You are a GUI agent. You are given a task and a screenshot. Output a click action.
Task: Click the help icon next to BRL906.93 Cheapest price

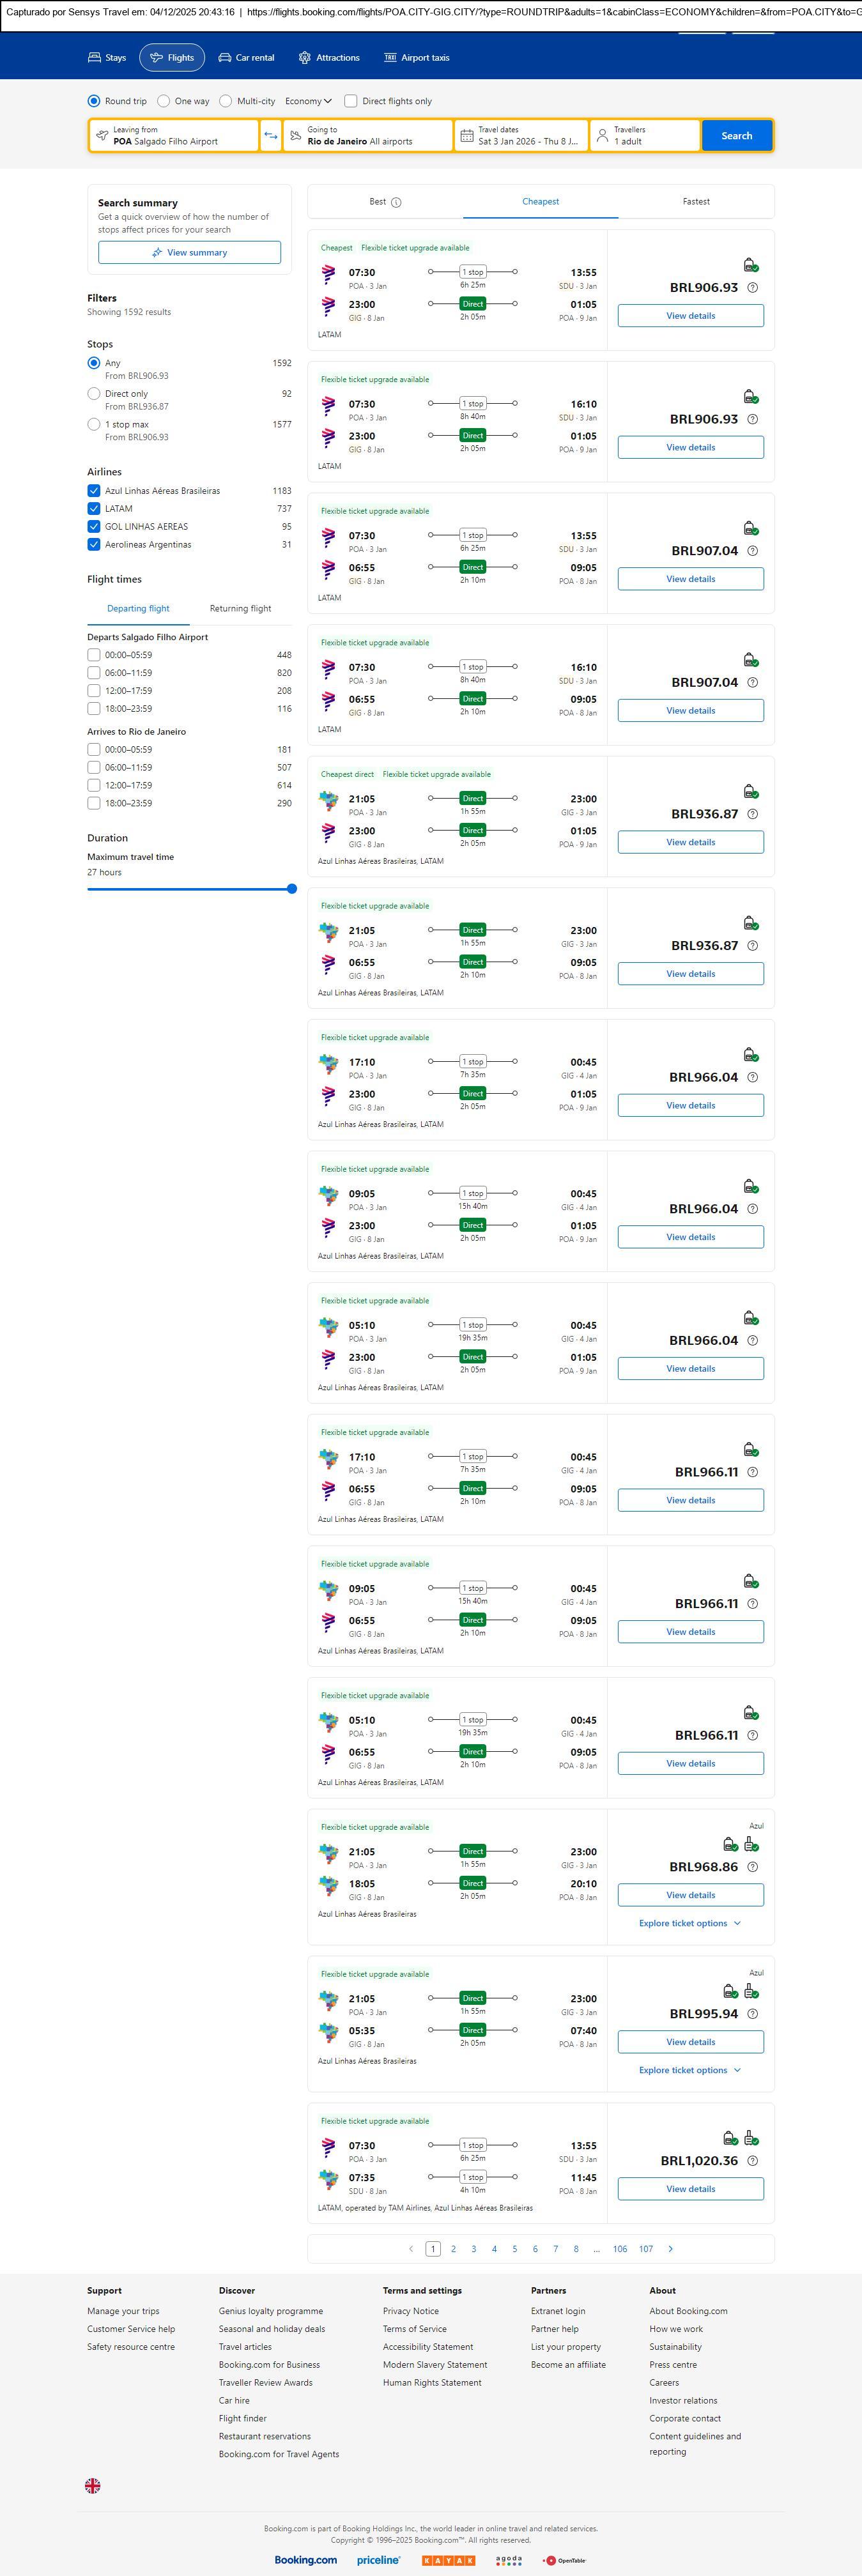pyautogui.click(x=753, y=288)
